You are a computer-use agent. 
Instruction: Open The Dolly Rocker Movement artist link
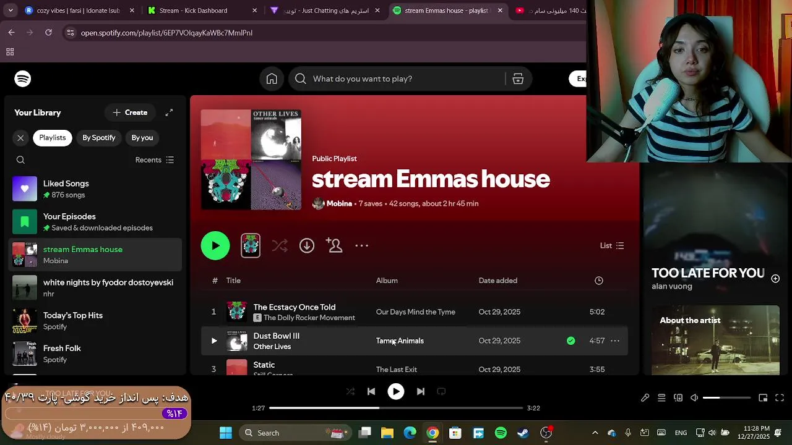click(x=309, y=318)
